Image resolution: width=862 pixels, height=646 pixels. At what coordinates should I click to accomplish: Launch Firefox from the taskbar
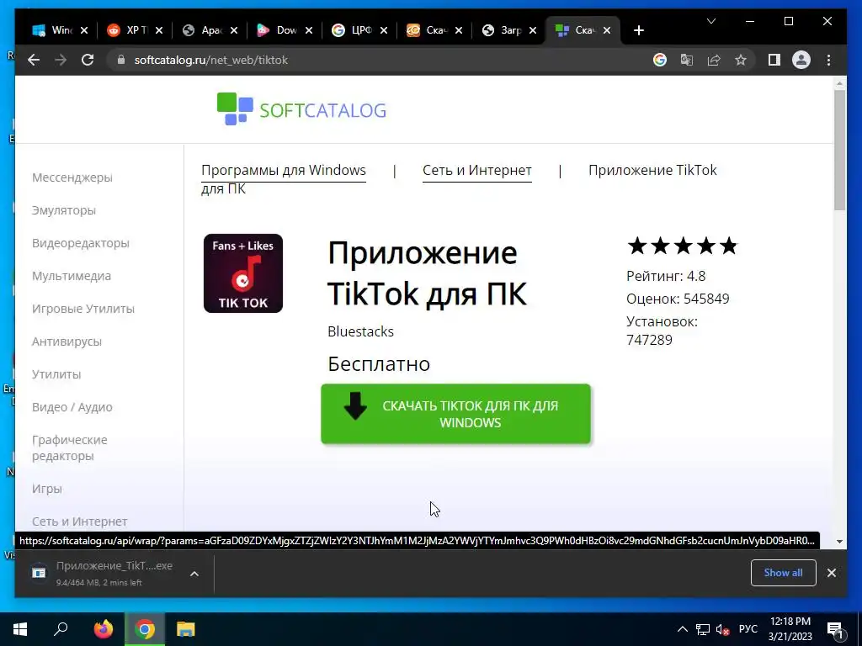[x=104, y=629]
